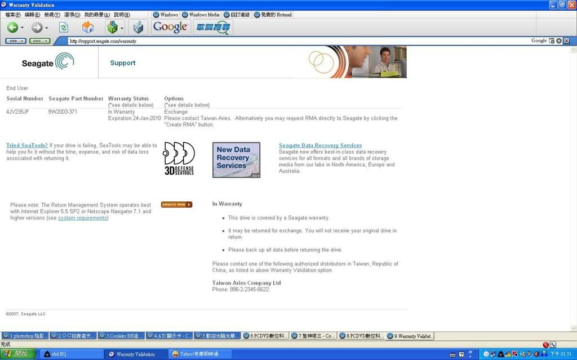Open the Tried SeaTools? link

click(x=27, y=145)
